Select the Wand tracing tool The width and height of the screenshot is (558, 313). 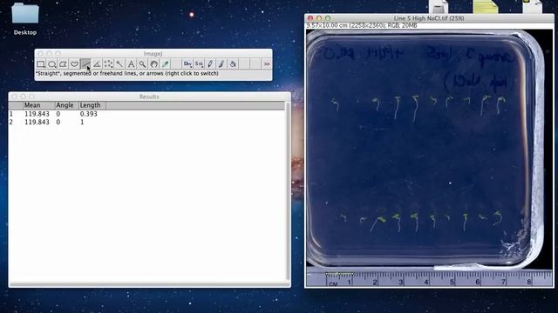click(119, 63)
